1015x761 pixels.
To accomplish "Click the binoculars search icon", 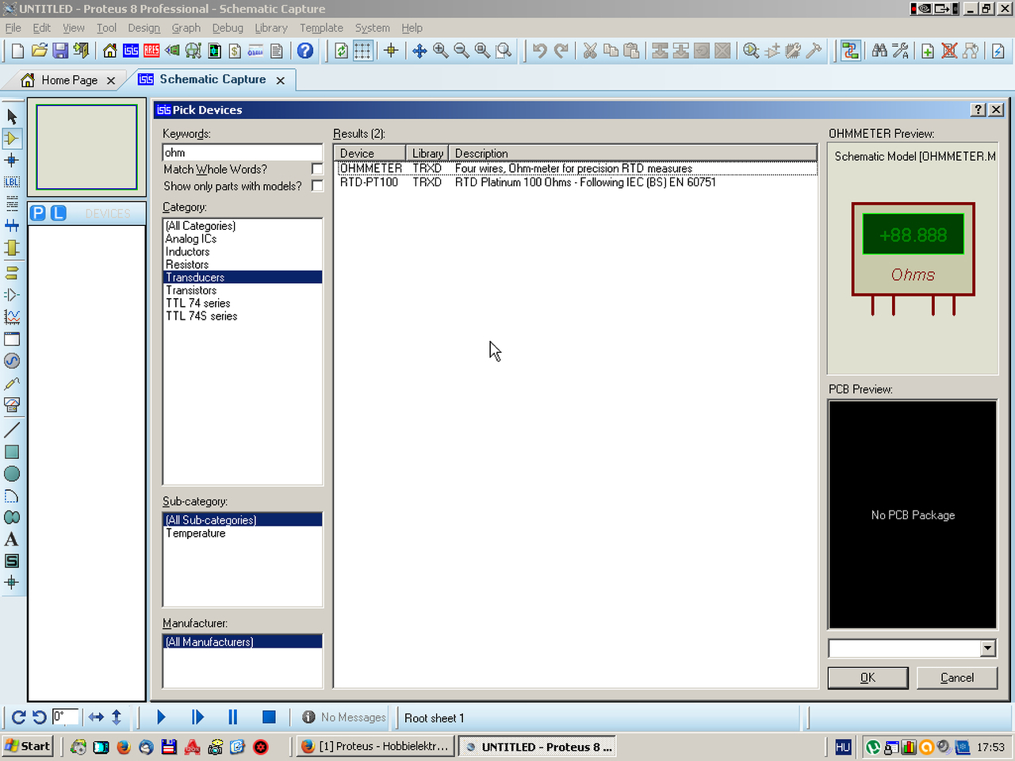I will 879,51.
